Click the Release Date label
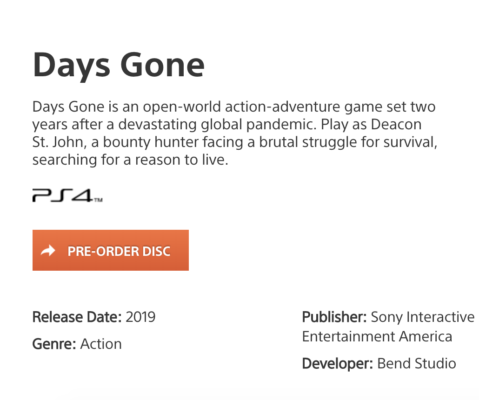Image resolution: width=479 pixels, height=400 pixels. [x=77, y=317]
